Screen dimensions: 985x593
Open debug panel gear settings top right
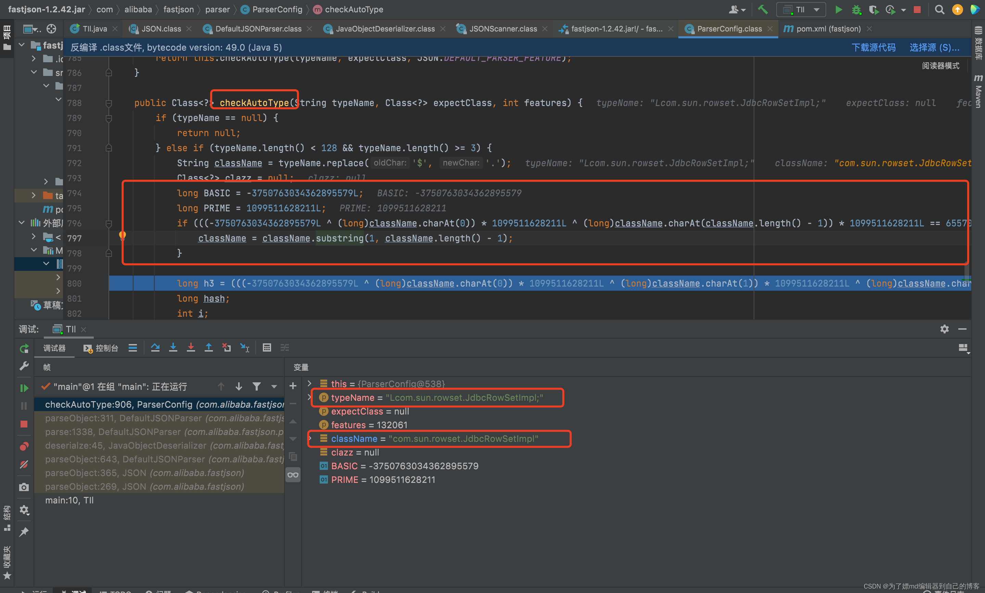click(944, 329)
